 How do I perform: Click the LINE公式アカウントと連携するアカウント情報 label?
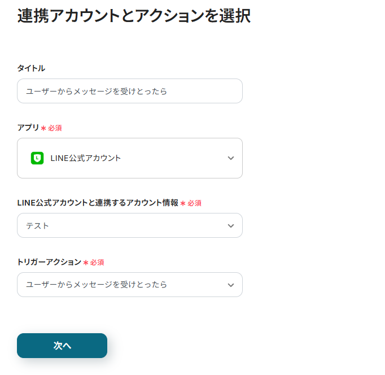point(98,203)
